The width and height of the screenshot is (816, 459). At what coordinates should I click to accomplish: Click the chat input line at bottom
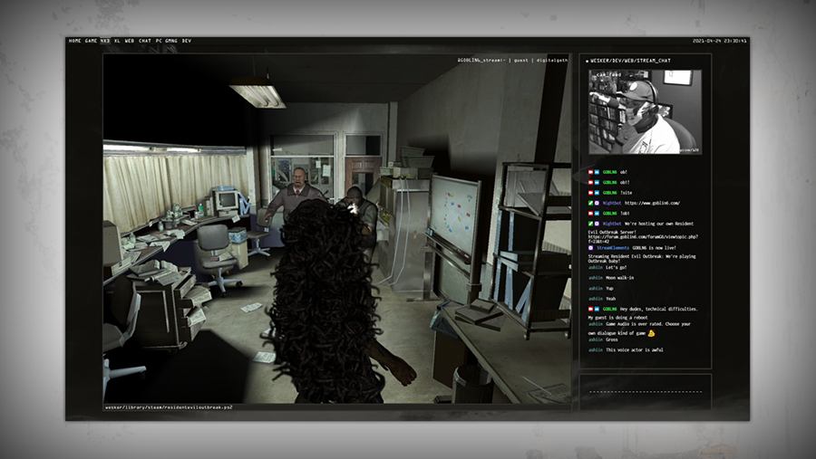[646, 391]
